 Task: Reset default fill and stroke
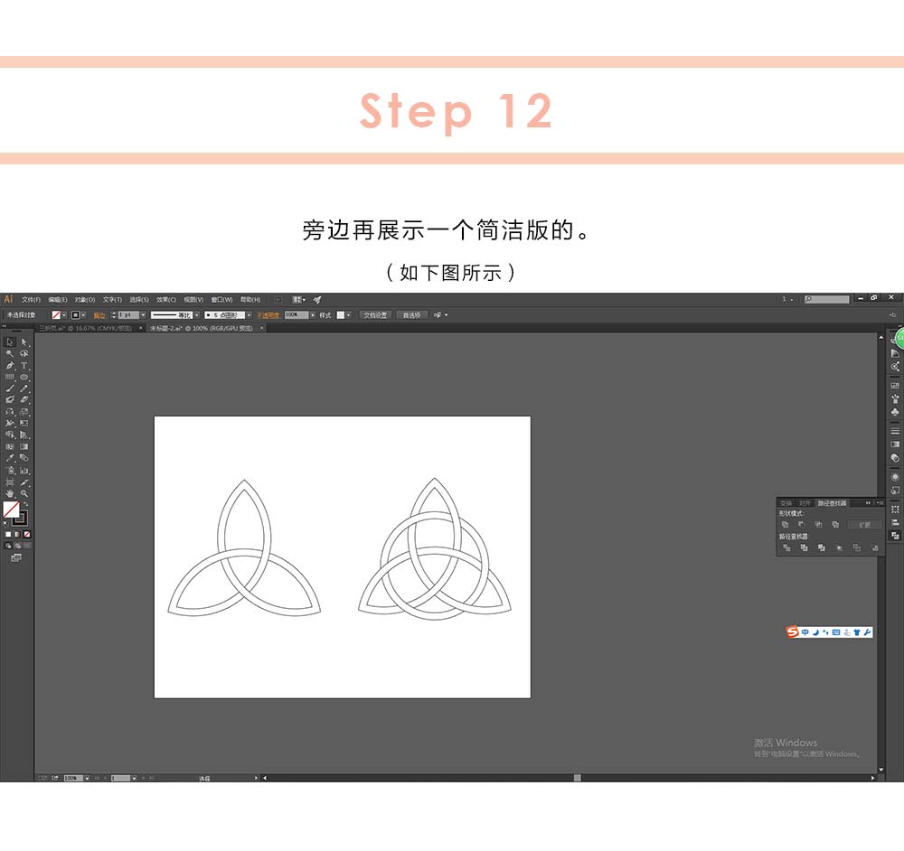tap(5, 522)
